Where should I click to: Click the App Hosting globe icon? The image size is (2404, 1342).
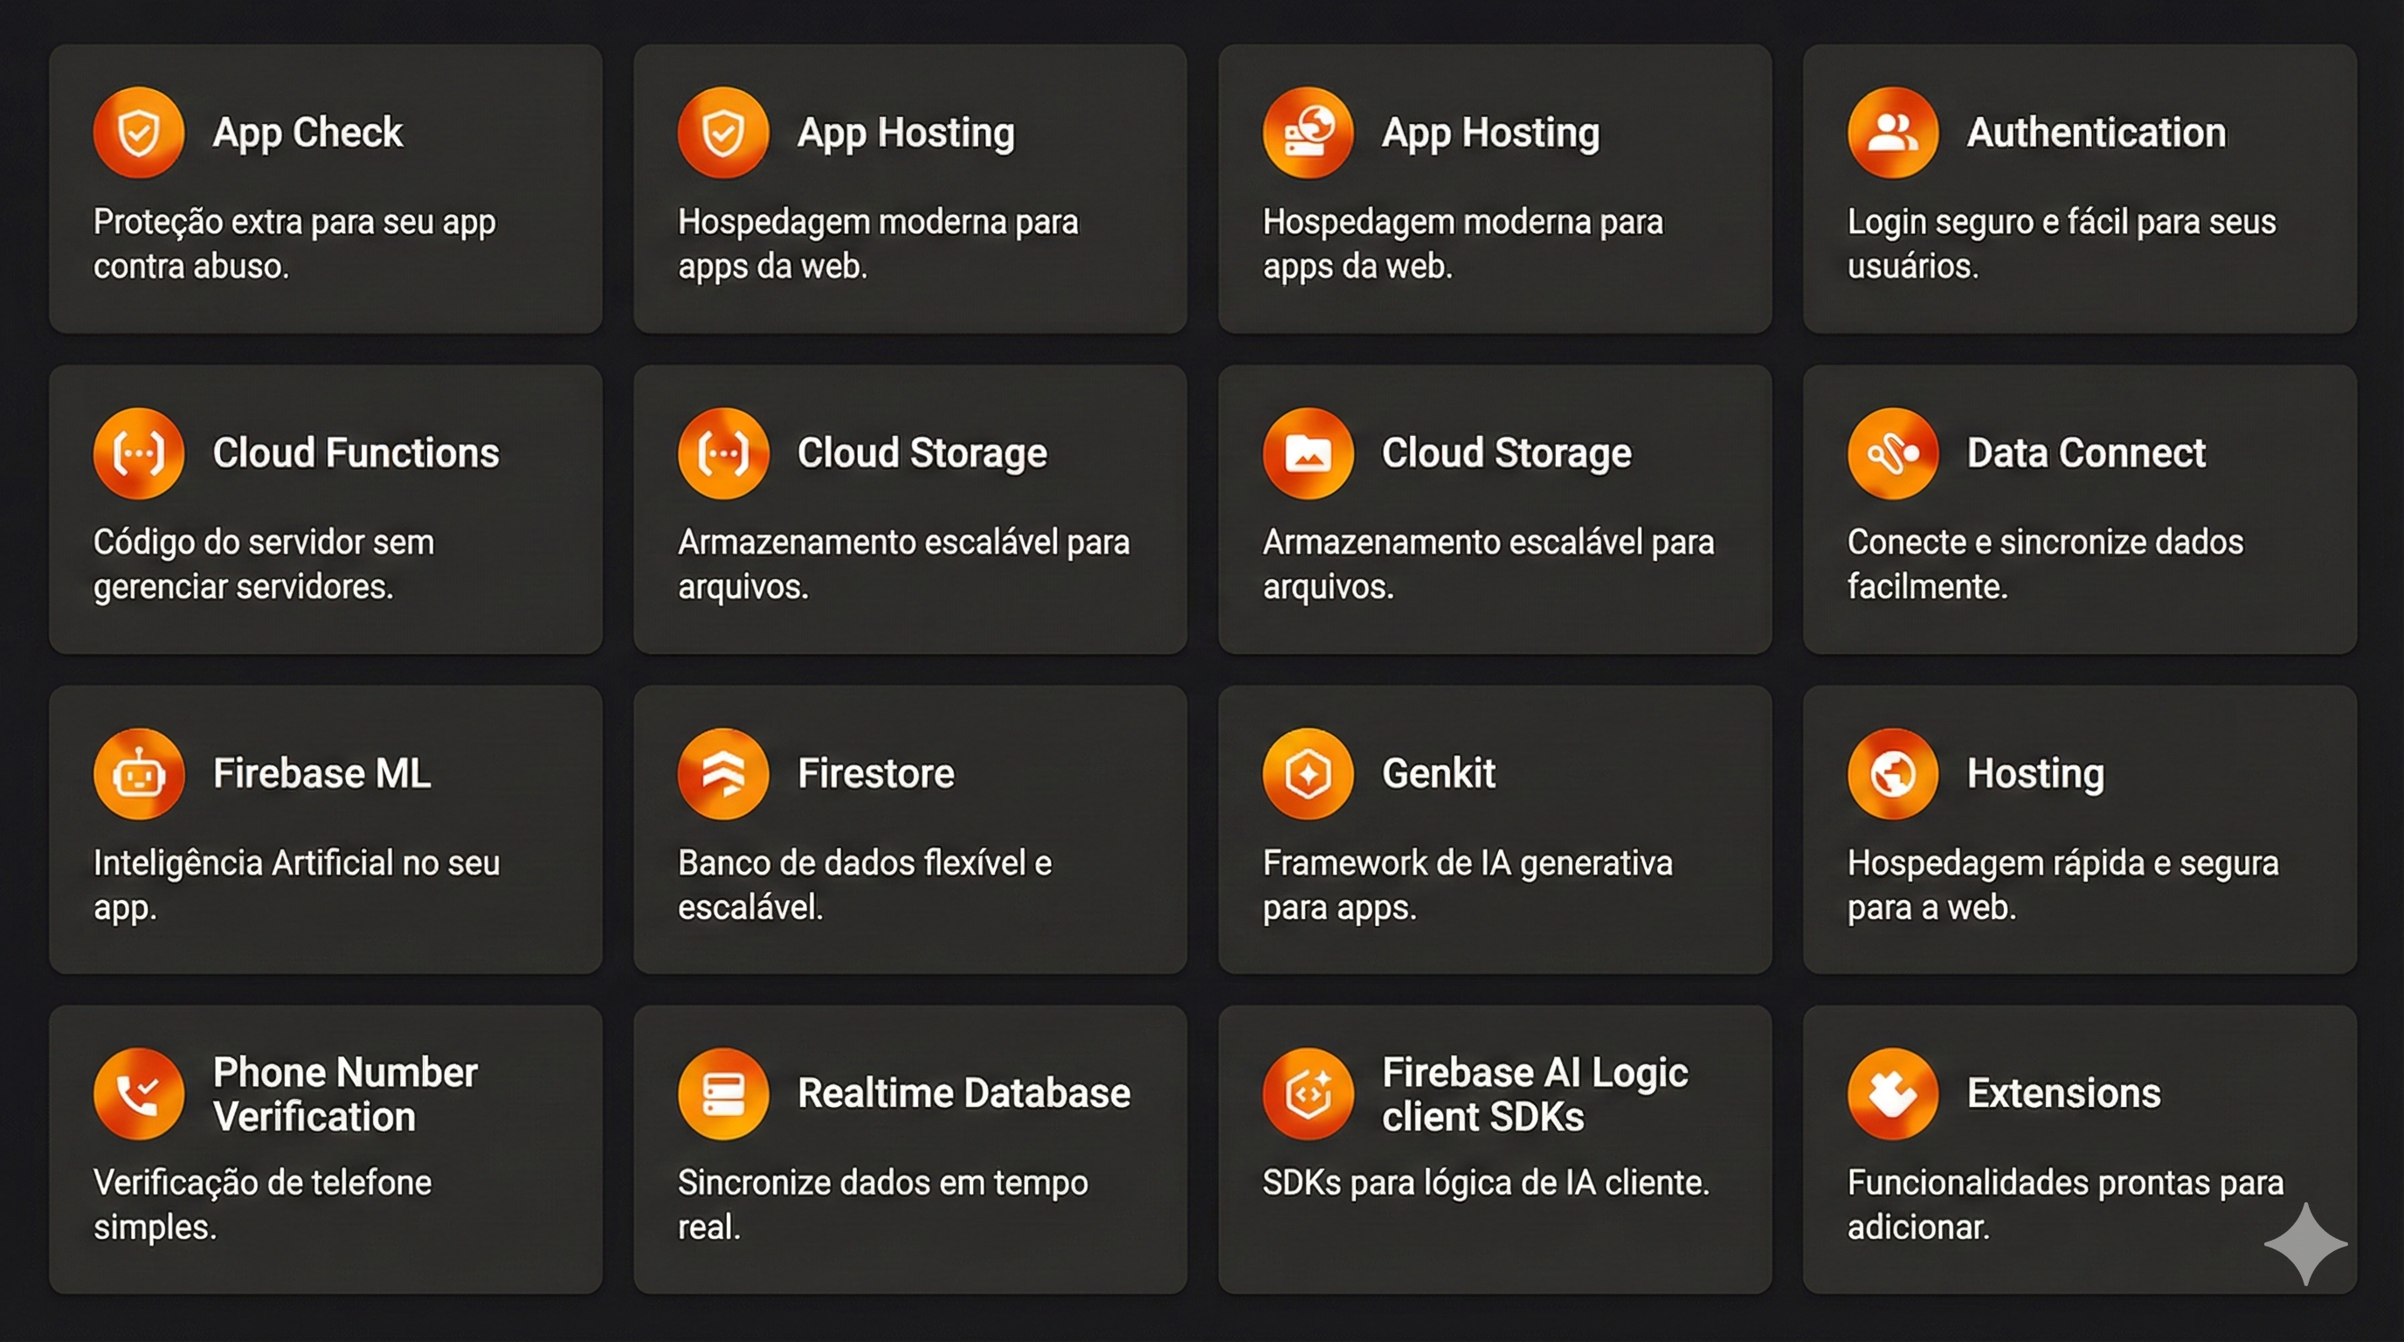pos(1308,132)
